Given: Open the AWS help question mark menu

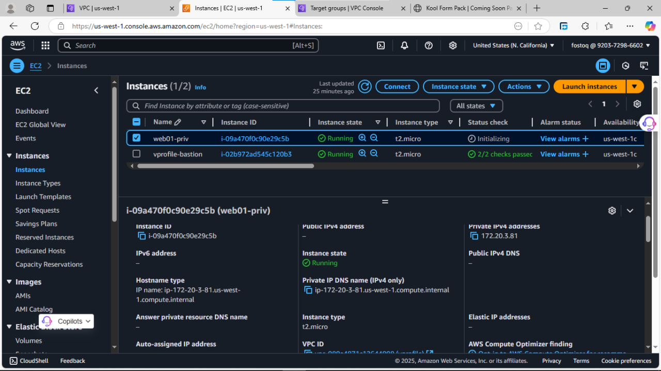Looking at the screenshot, I should tap(429, 45).
